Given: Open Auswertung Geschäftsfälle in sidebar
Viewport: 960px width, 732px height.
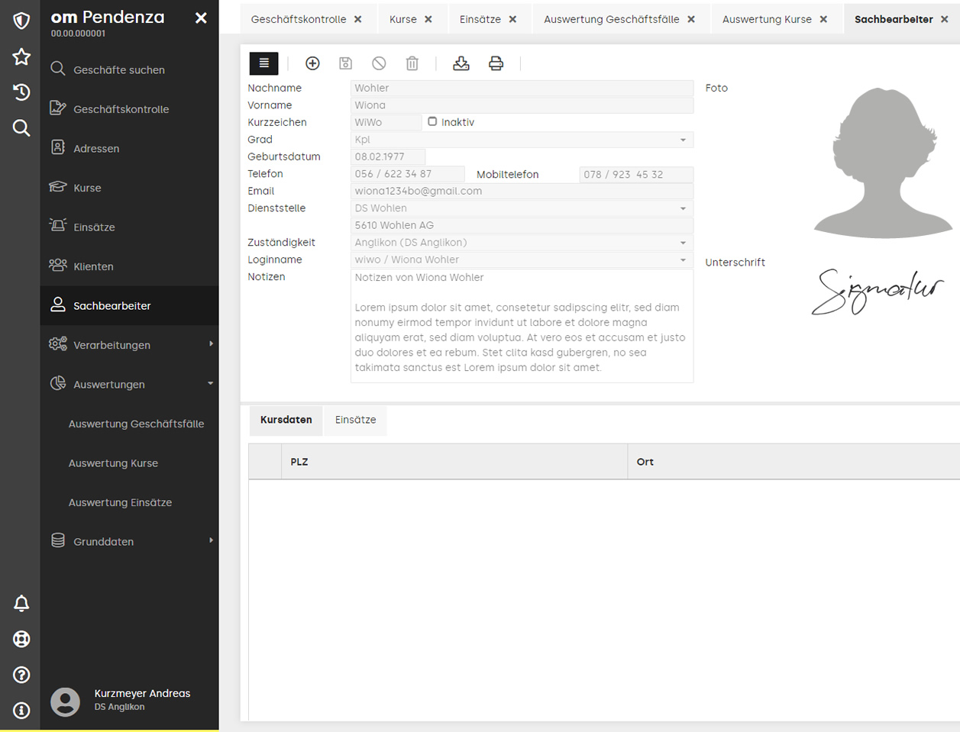Looking at the screenshot, I should pos(136,424).
